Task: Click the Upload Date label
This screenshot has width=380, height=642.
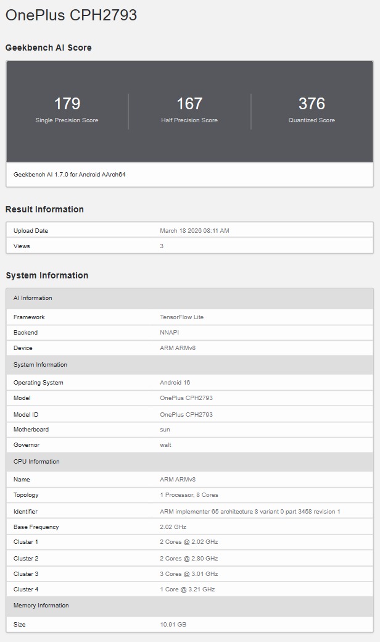Action: click(31, 230)
